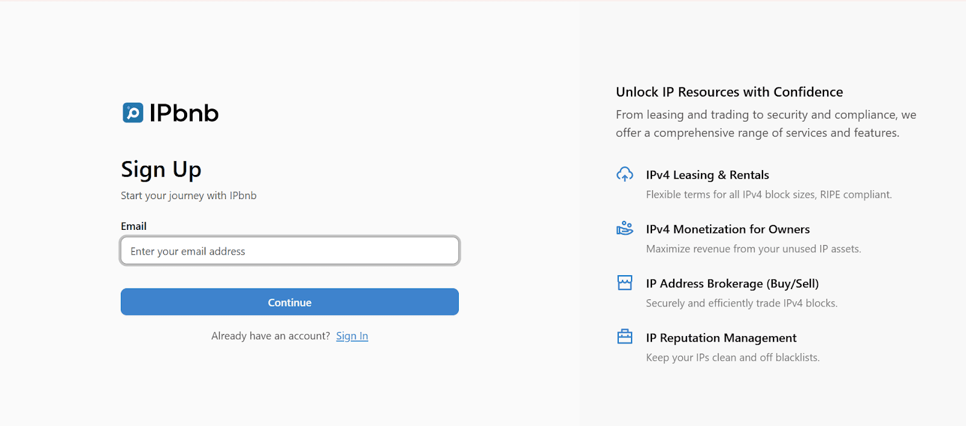The image size is (966, 426).
Task: Click 'Unlock IP Resources with Confidence' heading
Action: pos(729,92)
